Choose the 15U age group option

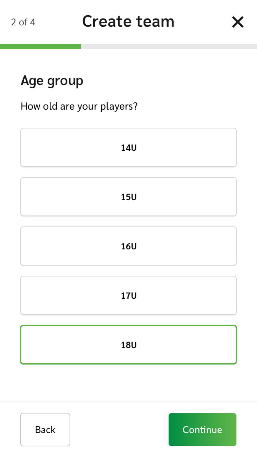point(128,197)
